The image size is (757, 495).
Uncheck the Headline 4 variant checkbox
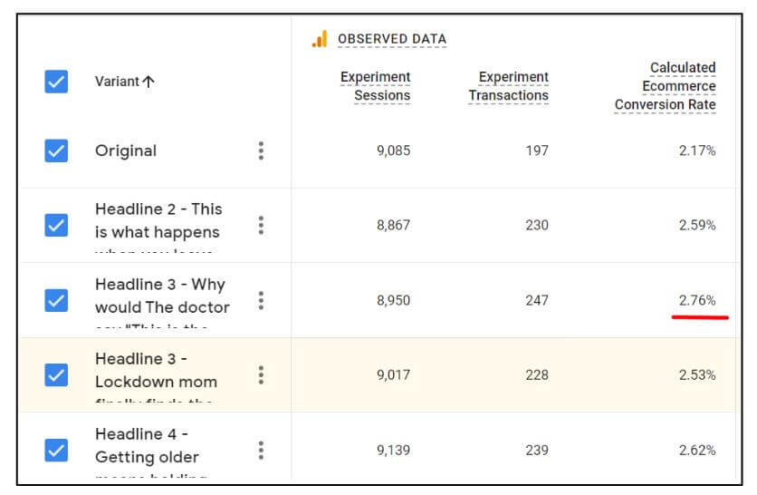(56, 450)
